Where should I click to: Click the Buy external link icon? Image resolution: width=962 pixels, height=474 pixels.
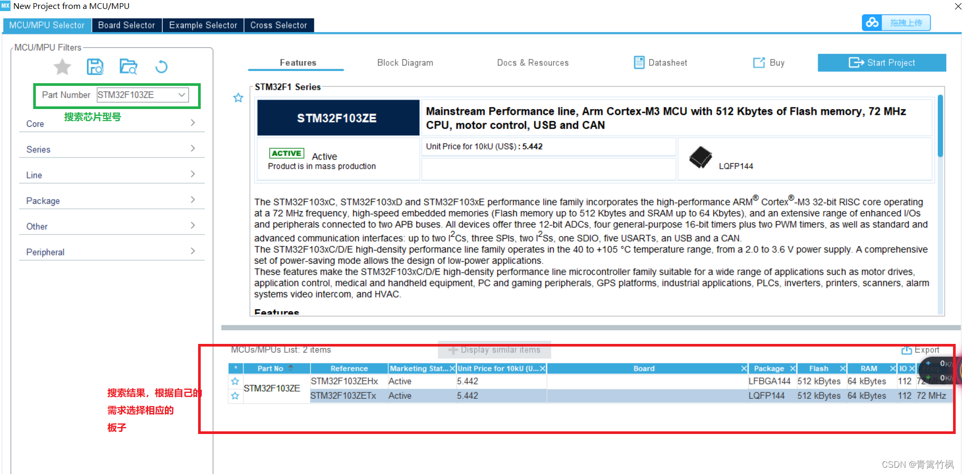coord(759,63)
